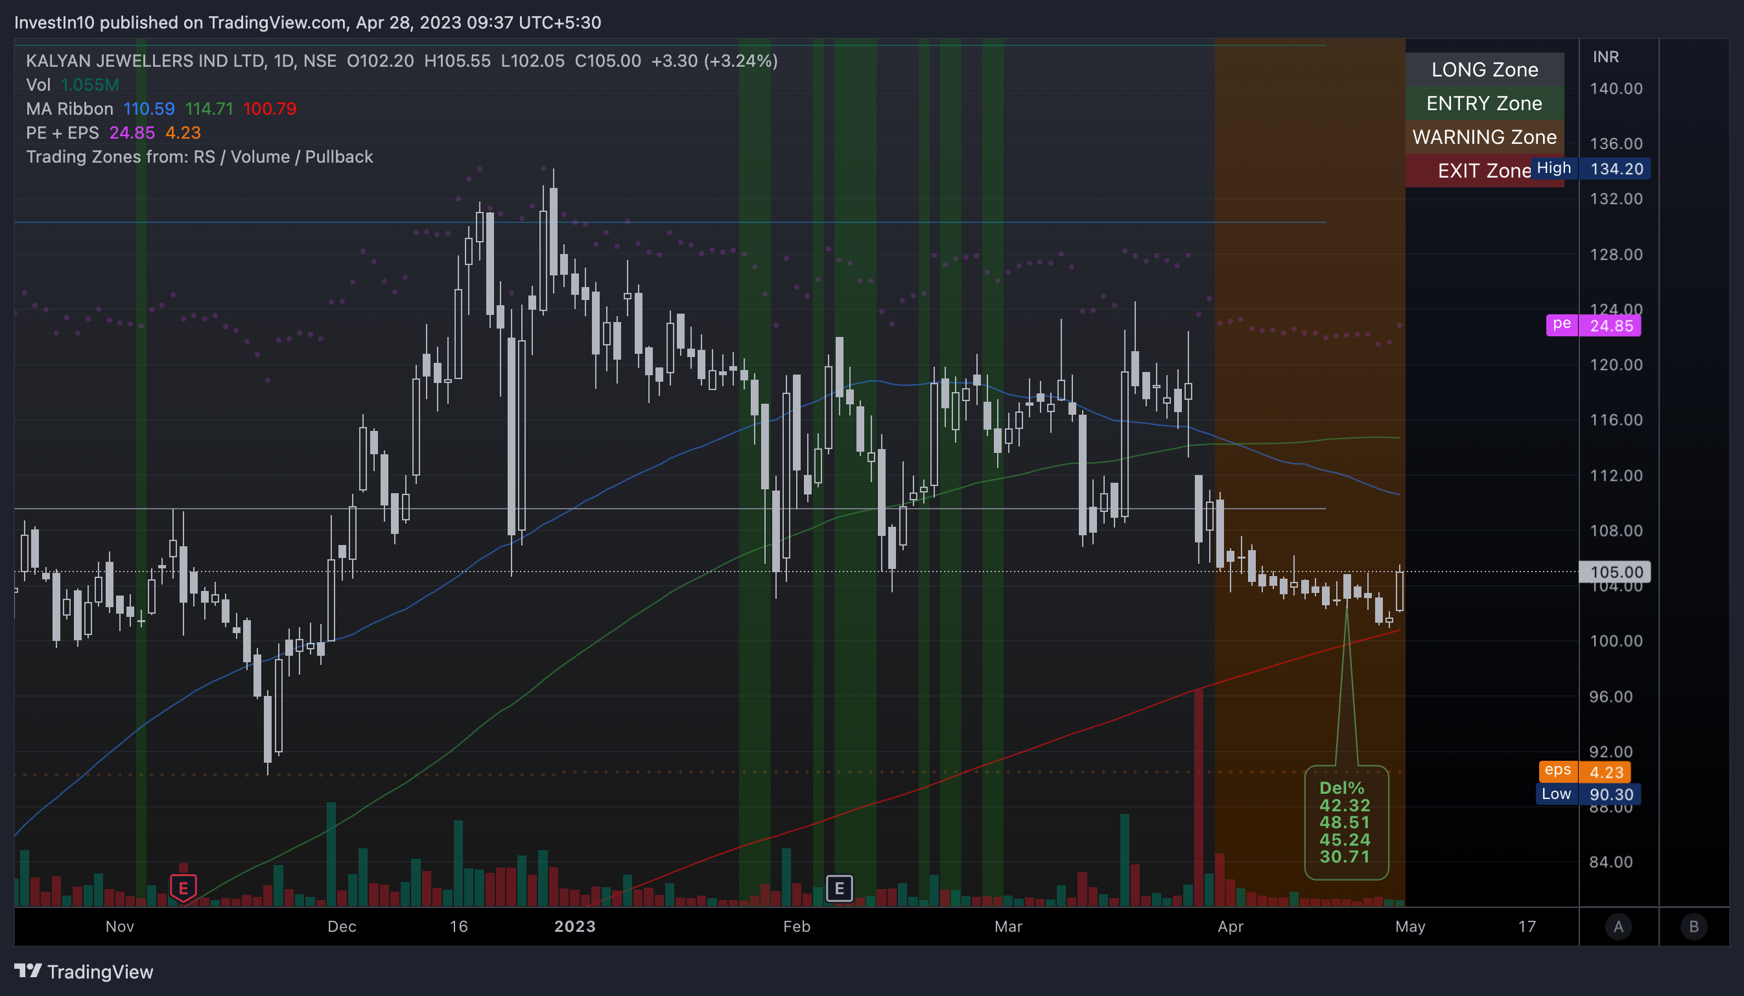Click the 17 date label on time axis

point(1527,926)
